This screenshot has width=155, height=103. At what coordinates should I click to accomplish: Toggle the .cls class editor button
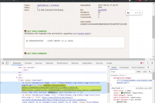point(144,71)
